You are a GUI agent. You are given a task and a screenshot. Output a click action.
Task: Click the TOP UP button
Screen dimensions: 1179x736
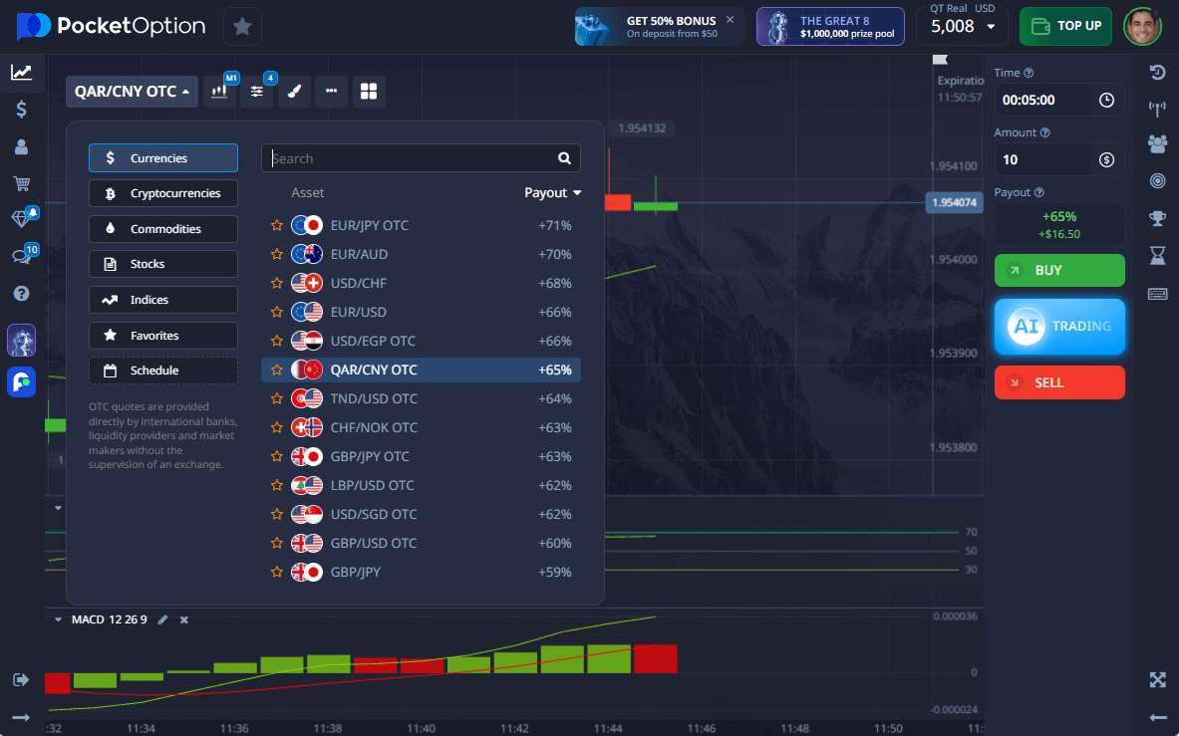(1065, 26)
